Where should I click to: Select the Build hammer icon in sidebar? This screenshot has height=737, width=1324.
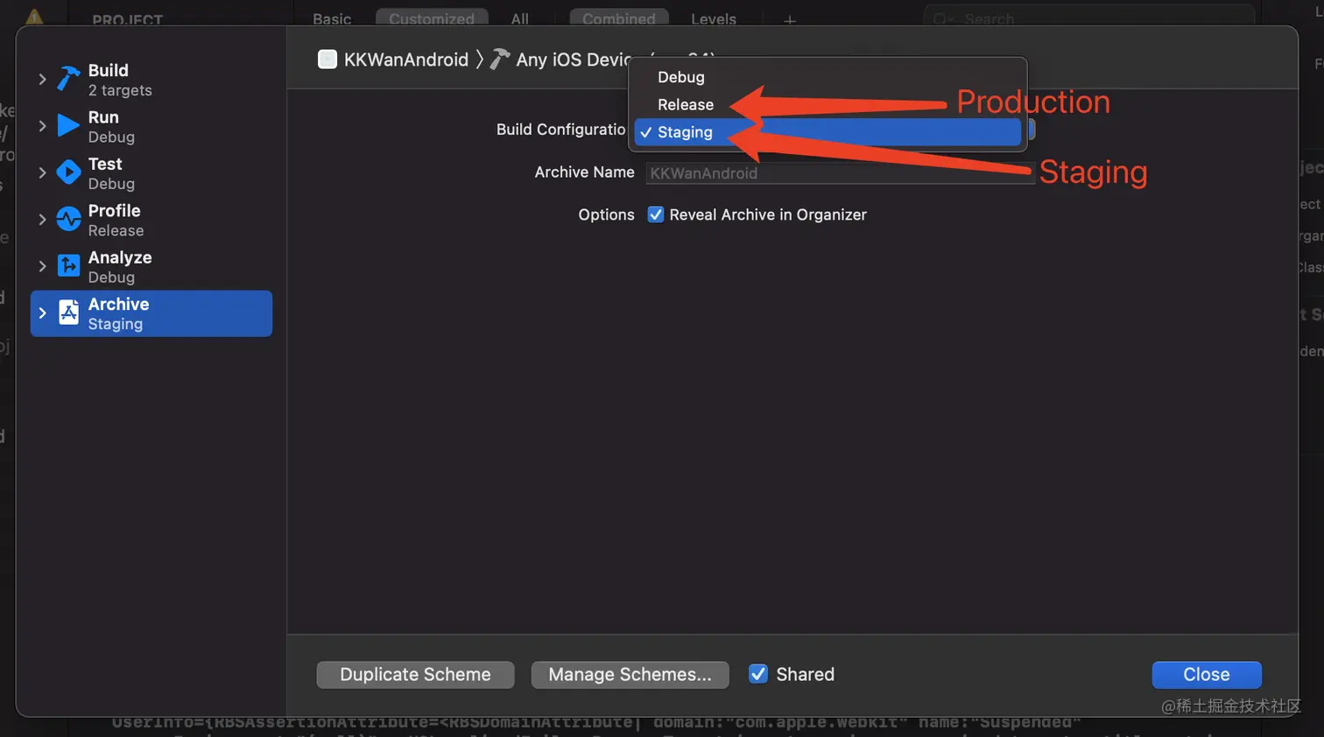click(68, 79)
